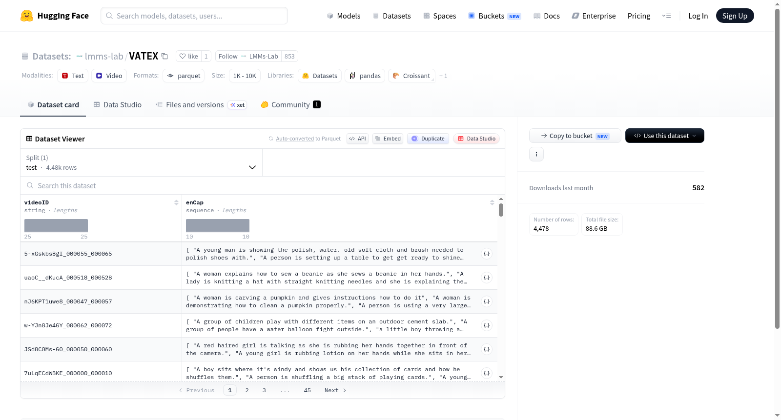Copy dataset name with copy icon

click(165, 56)
